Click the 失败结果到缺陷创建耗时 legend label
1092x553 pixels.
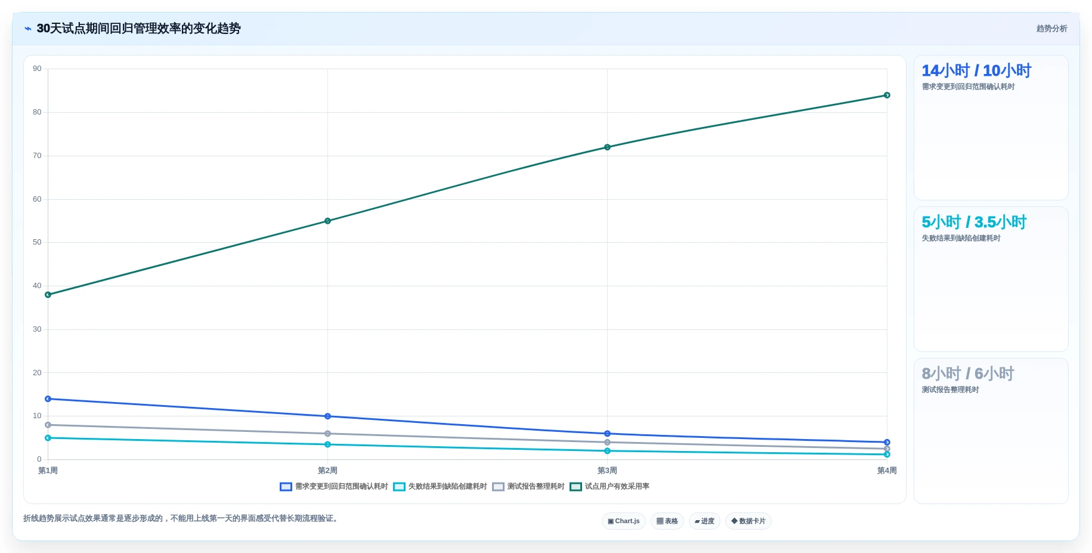pos(448,487)
